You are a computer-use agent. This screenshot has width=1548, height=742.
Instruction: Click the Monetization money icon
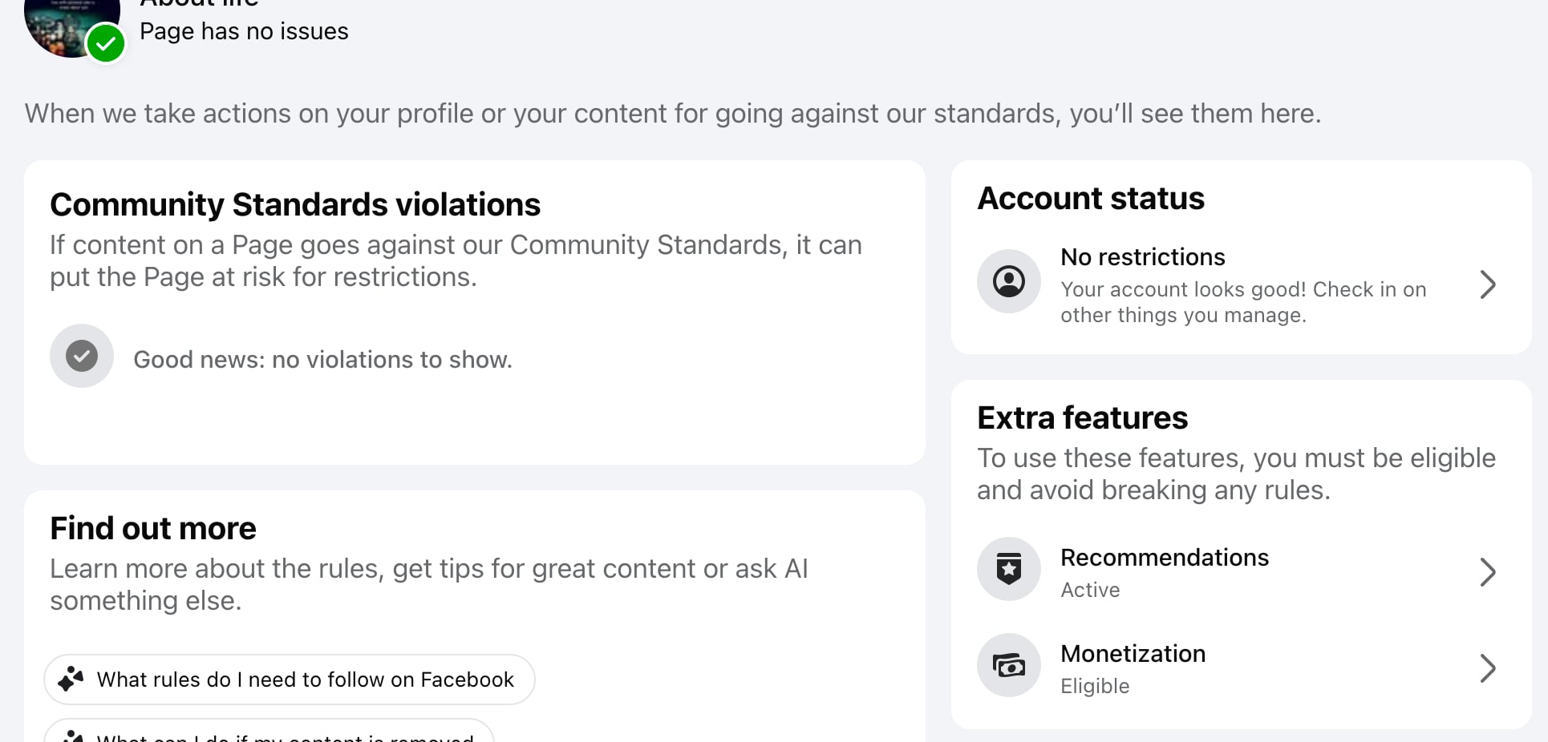click(x=1009, y=665)
